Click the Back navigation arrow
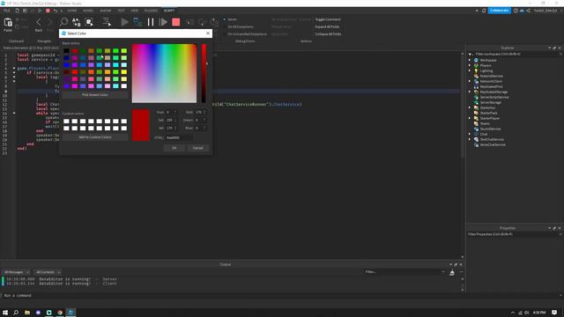564x317 pixels. pyautogui.click(x=39, y=22)
